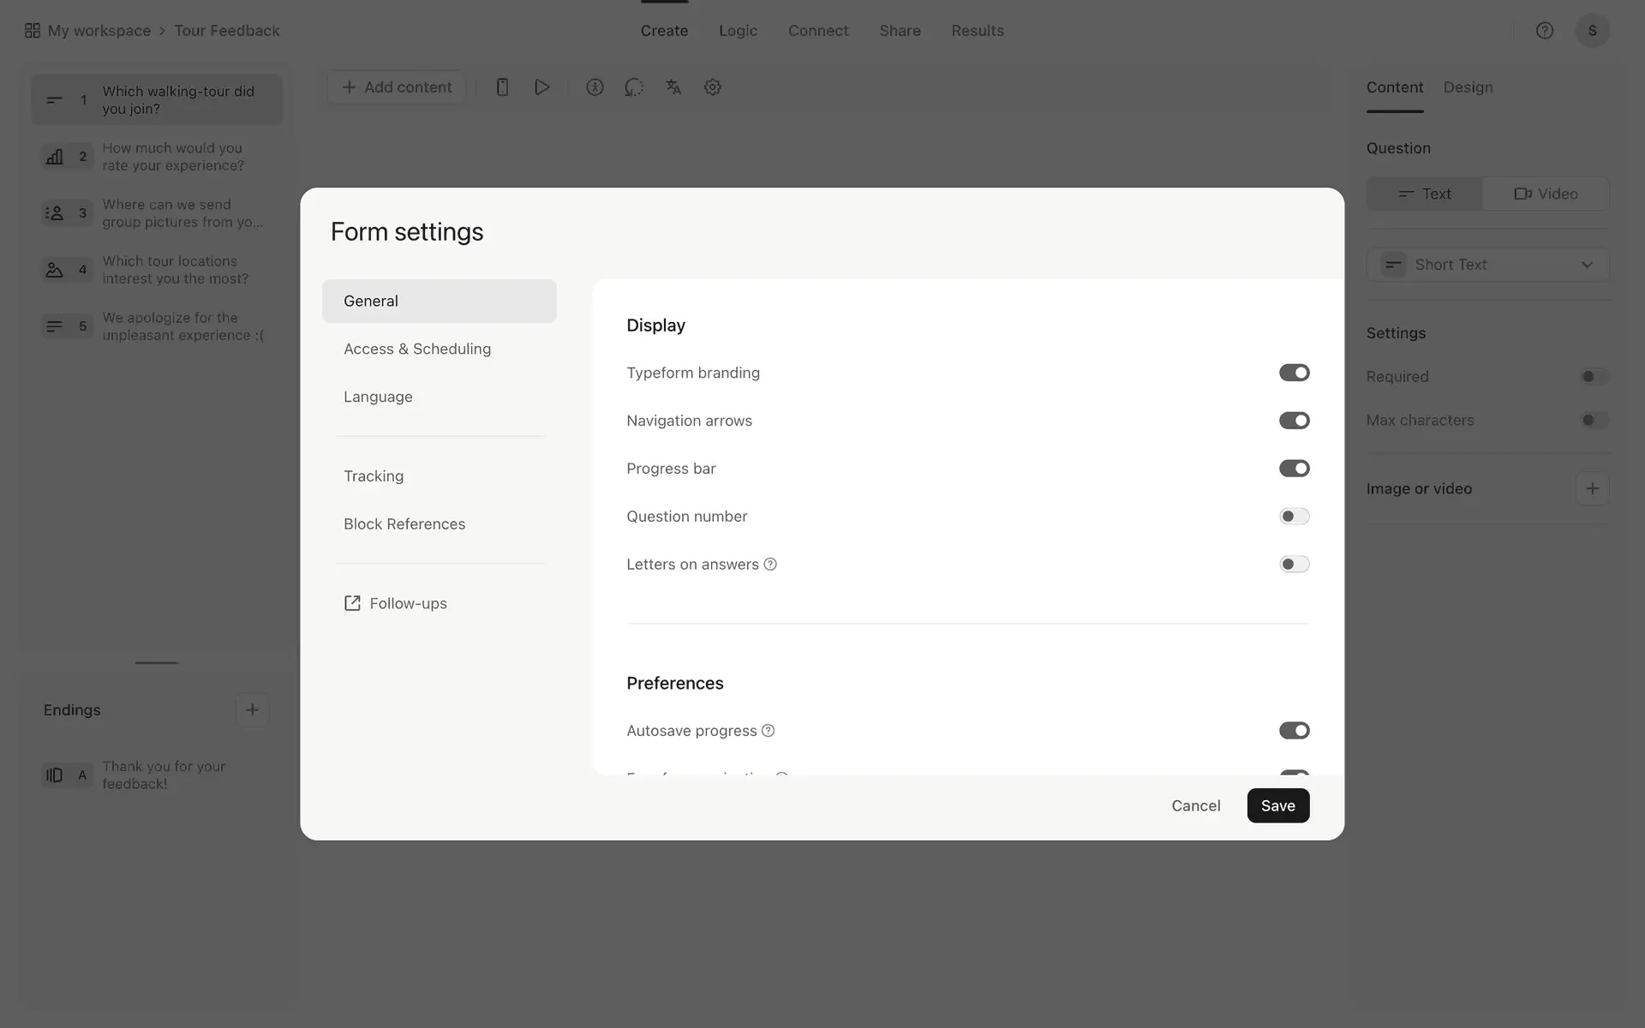This screenshot has width=1645, height=1028.
Task: Click the translate language icon in toolbar
Action: [673, 87]
